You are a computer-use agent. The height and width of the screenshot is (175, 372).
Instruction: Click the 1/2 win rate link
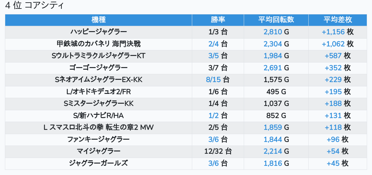[213, 116]
